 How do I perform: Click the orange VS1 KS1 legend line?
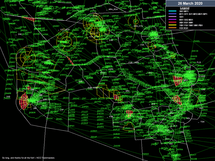(x=172, y=28)
